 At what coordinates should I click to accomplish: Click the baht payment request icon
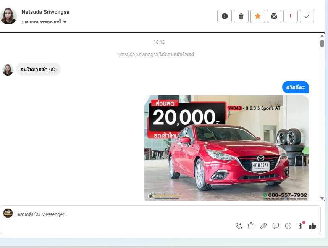pos(301,226)
